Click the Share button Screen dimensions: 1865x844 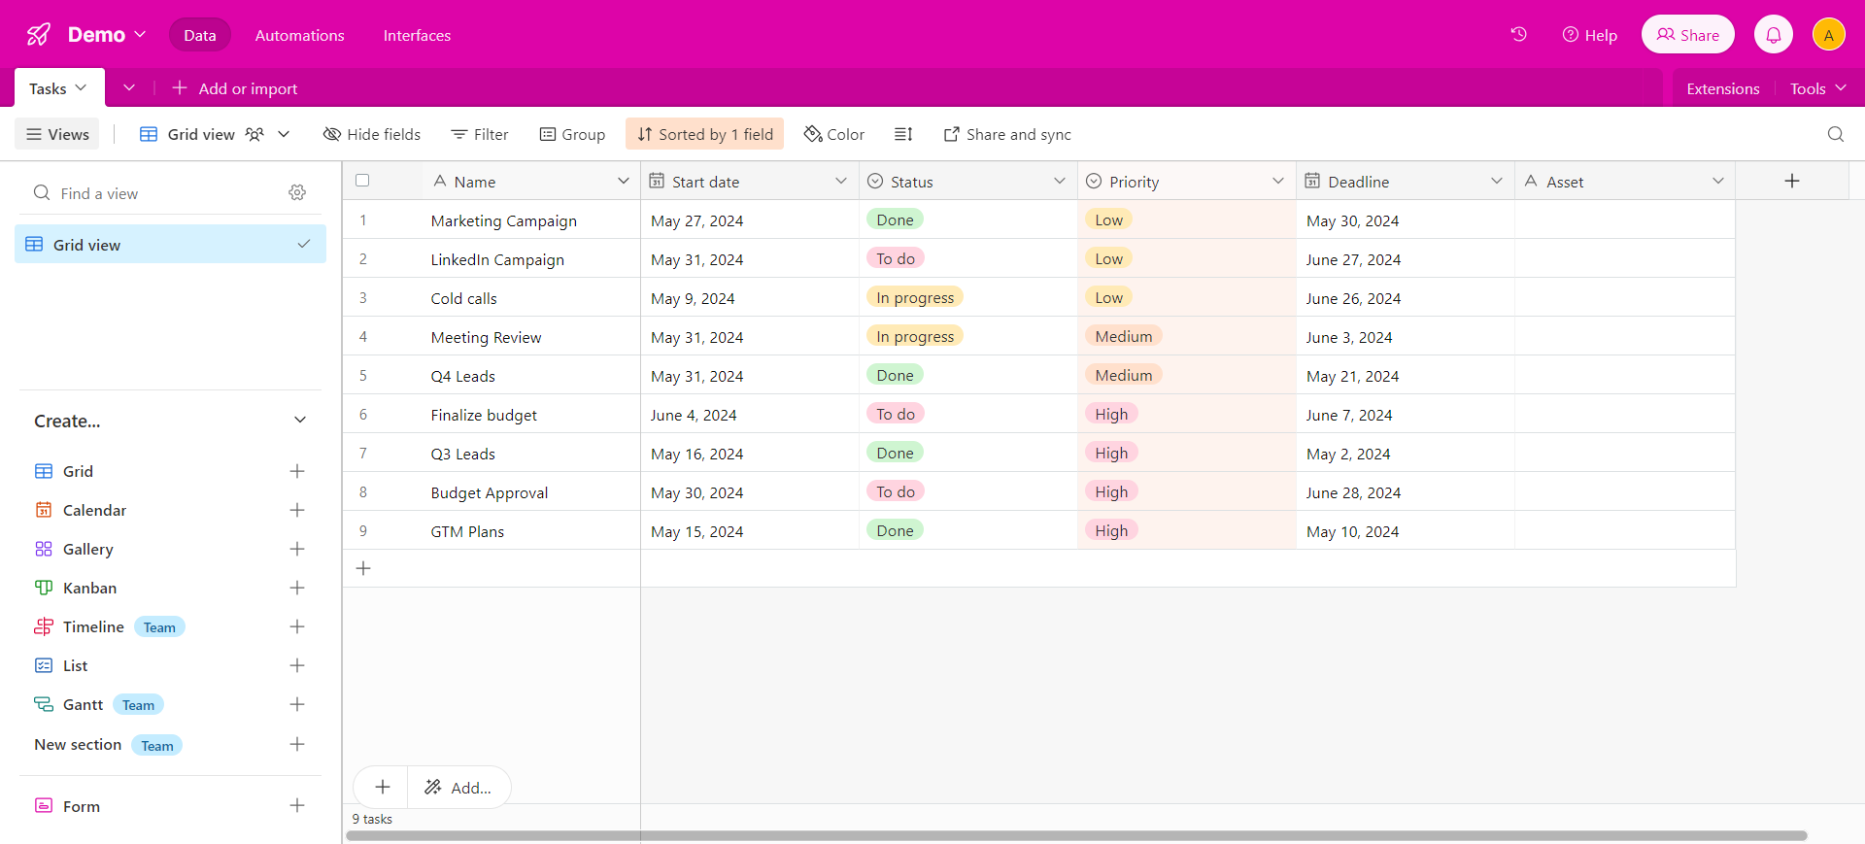click(x=1687, y=35)
